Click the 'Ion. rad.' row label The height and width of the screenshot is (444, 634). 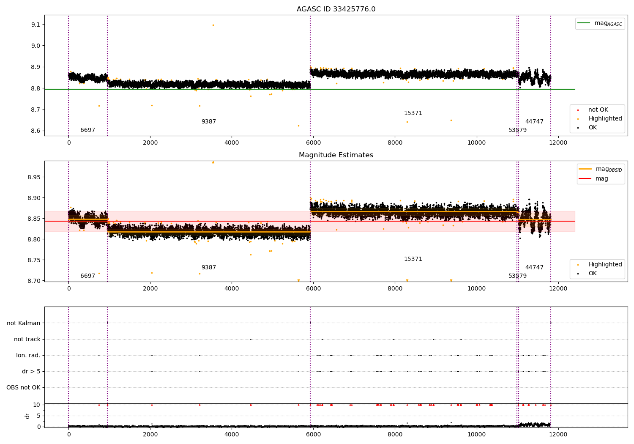tap(28, 356)
